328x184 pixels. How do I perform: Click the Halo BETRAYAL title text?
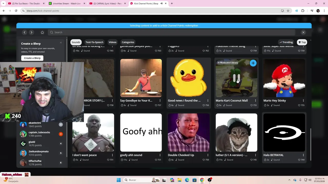coord(273,155)
